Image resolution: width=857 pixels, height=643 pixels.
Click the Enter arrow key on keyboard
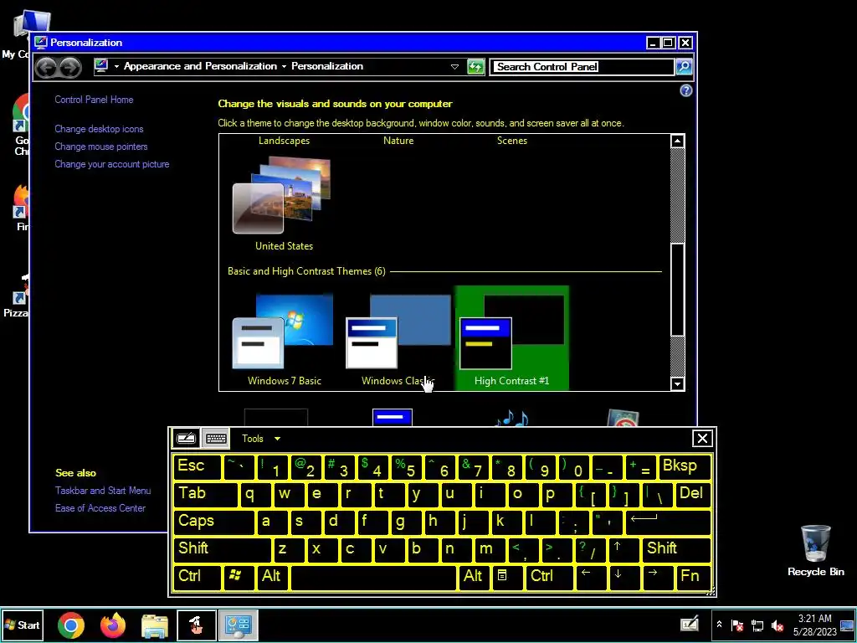[x=668, y=521]
